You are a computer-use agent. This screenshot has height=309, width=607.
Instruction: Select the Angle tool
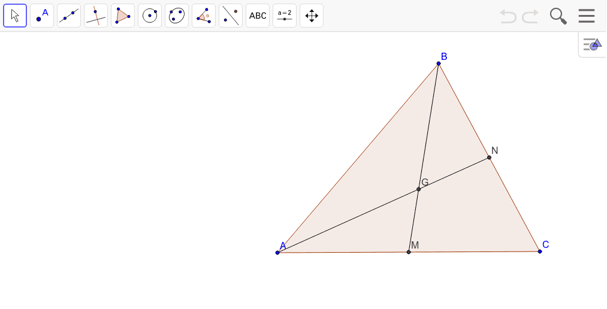tap(204, 16)
